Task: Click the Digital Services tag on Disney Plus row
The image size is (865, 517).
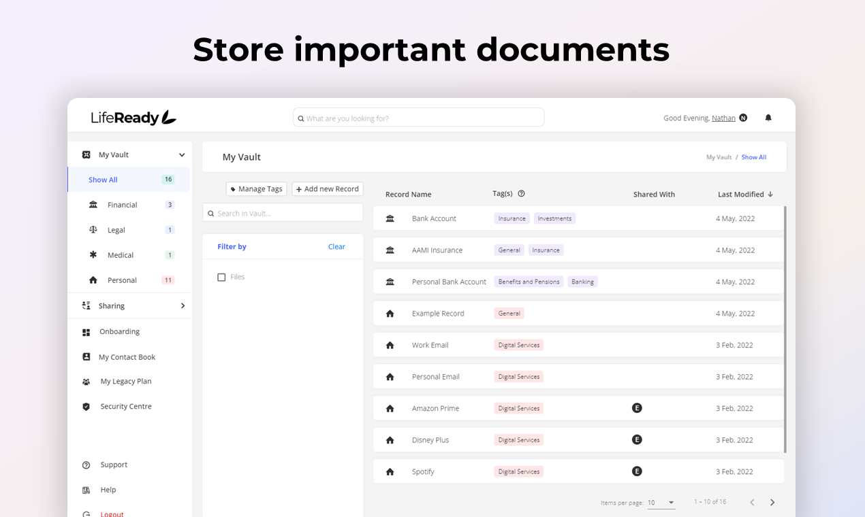Action: point(519,440)
